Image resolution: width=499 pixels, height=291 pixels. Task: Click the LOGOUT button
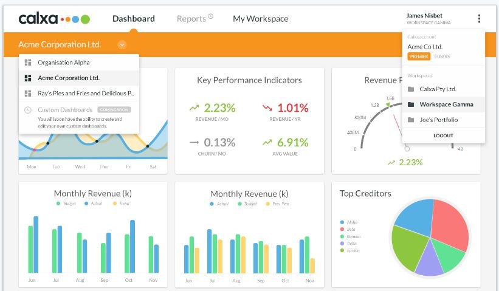click(x=443, y=135)
